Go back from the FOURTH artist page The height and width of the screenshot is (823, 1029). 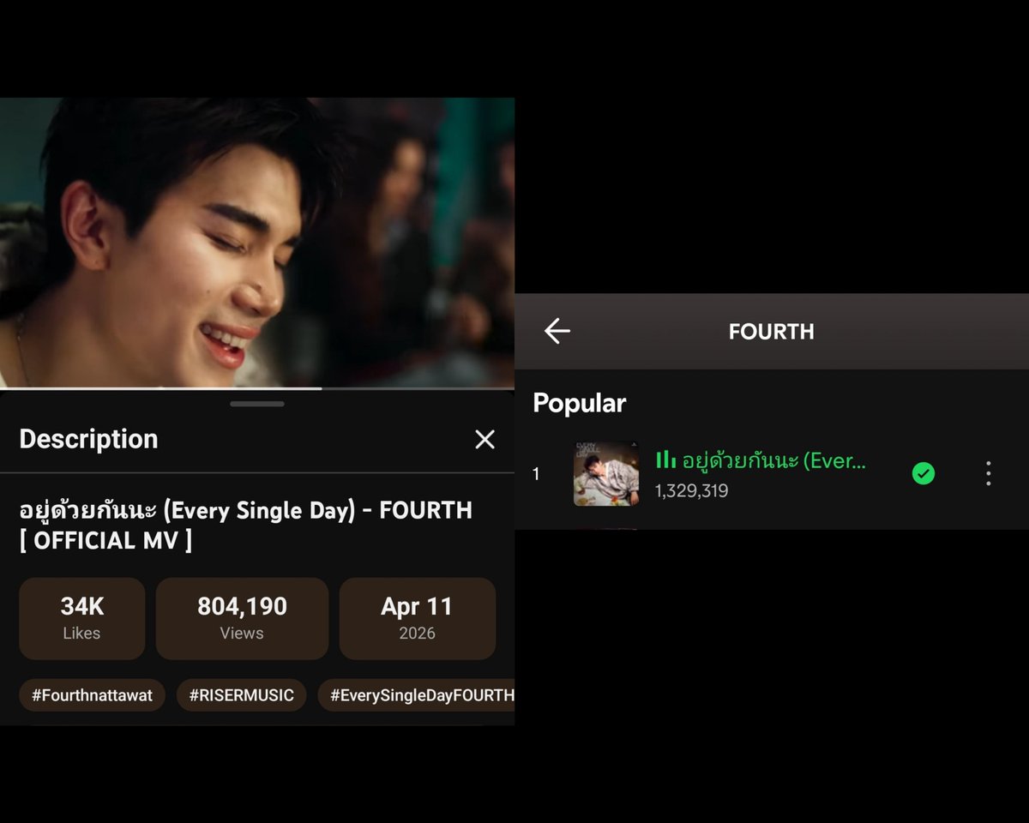click(x=557, y=331)
